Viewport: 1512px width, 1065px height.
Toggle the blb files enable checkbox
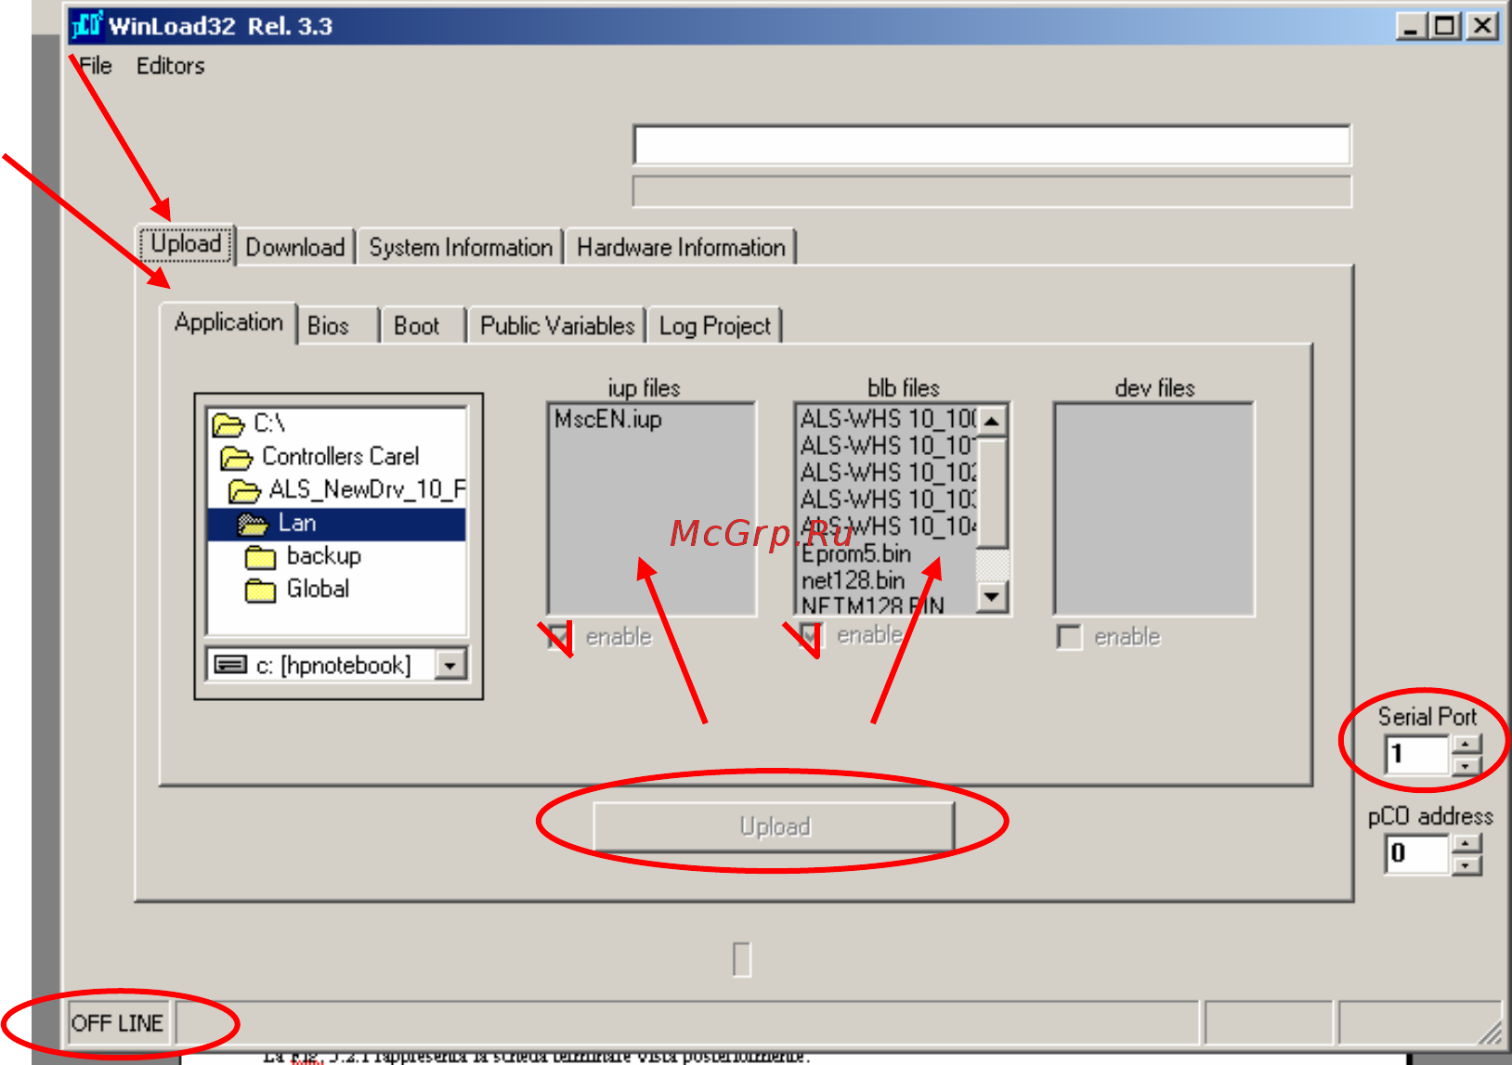(810, 635)
